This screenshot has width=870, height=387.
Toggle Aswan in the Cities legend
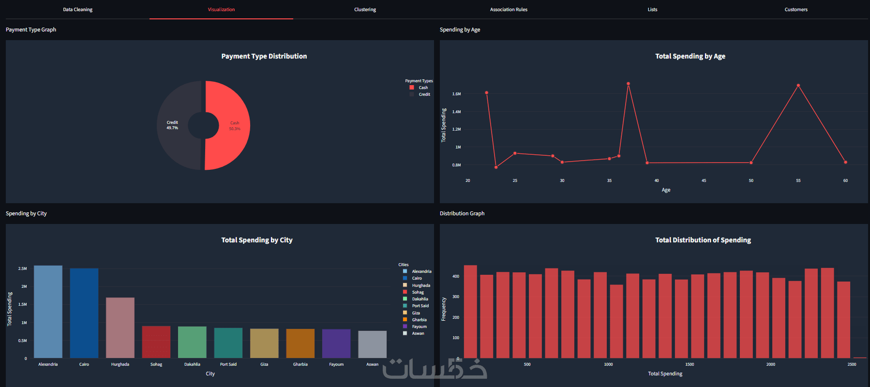[x=414, y=333]
